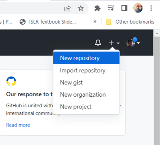This screenshot has height=145, width=160.
Task: Select New project
Action: coord(86,106)
